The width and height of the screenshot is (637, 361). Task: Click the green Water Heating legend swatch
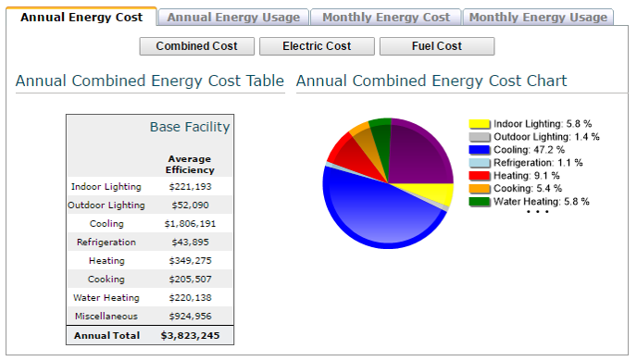tap(480, 202)
